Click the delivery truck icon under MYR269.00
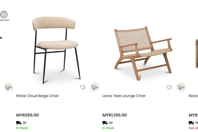This screenshot has height=132, width=198. [19, 123]
